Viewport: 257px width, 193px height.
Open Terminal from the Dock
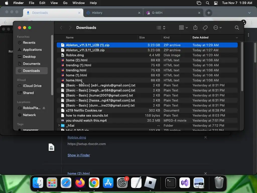[x=171, y=183]
